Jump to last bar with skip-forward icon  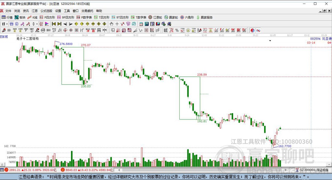coord(60,24)
